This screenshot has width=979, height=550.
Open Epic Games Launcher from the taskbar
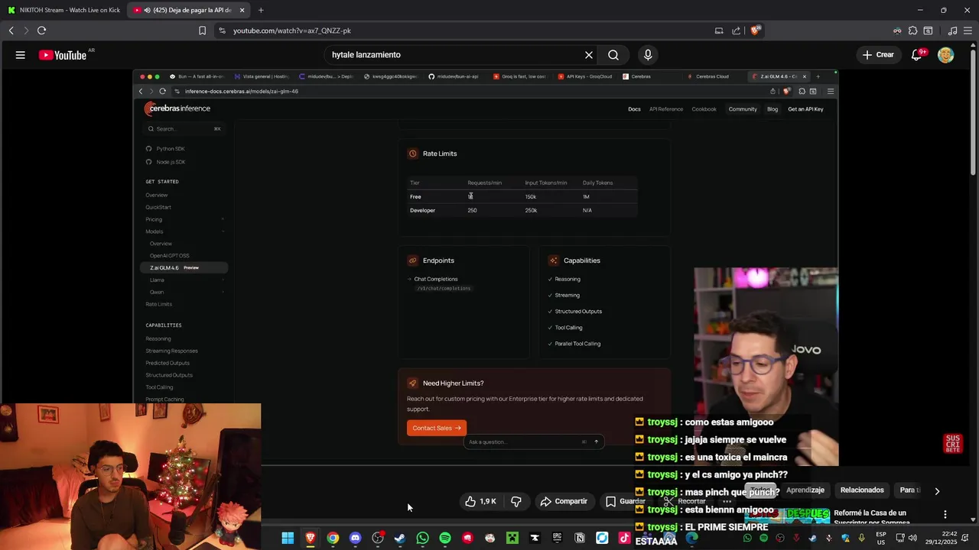click(x=557, y=539)
